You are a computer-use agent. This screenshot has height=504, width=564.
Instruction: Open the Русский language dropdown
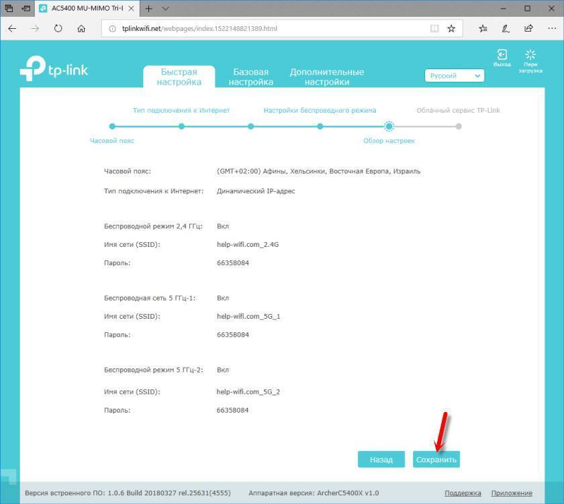(455, 76)
